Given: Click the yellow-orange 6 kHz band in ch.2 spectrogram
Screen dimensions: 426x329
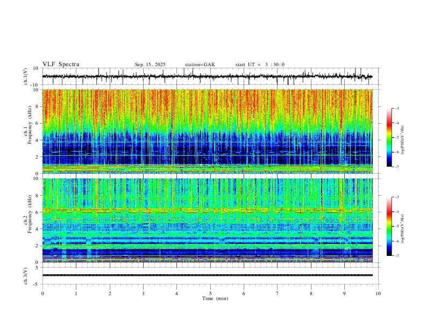Looking at the screenshot, I should tap(207, 210).
